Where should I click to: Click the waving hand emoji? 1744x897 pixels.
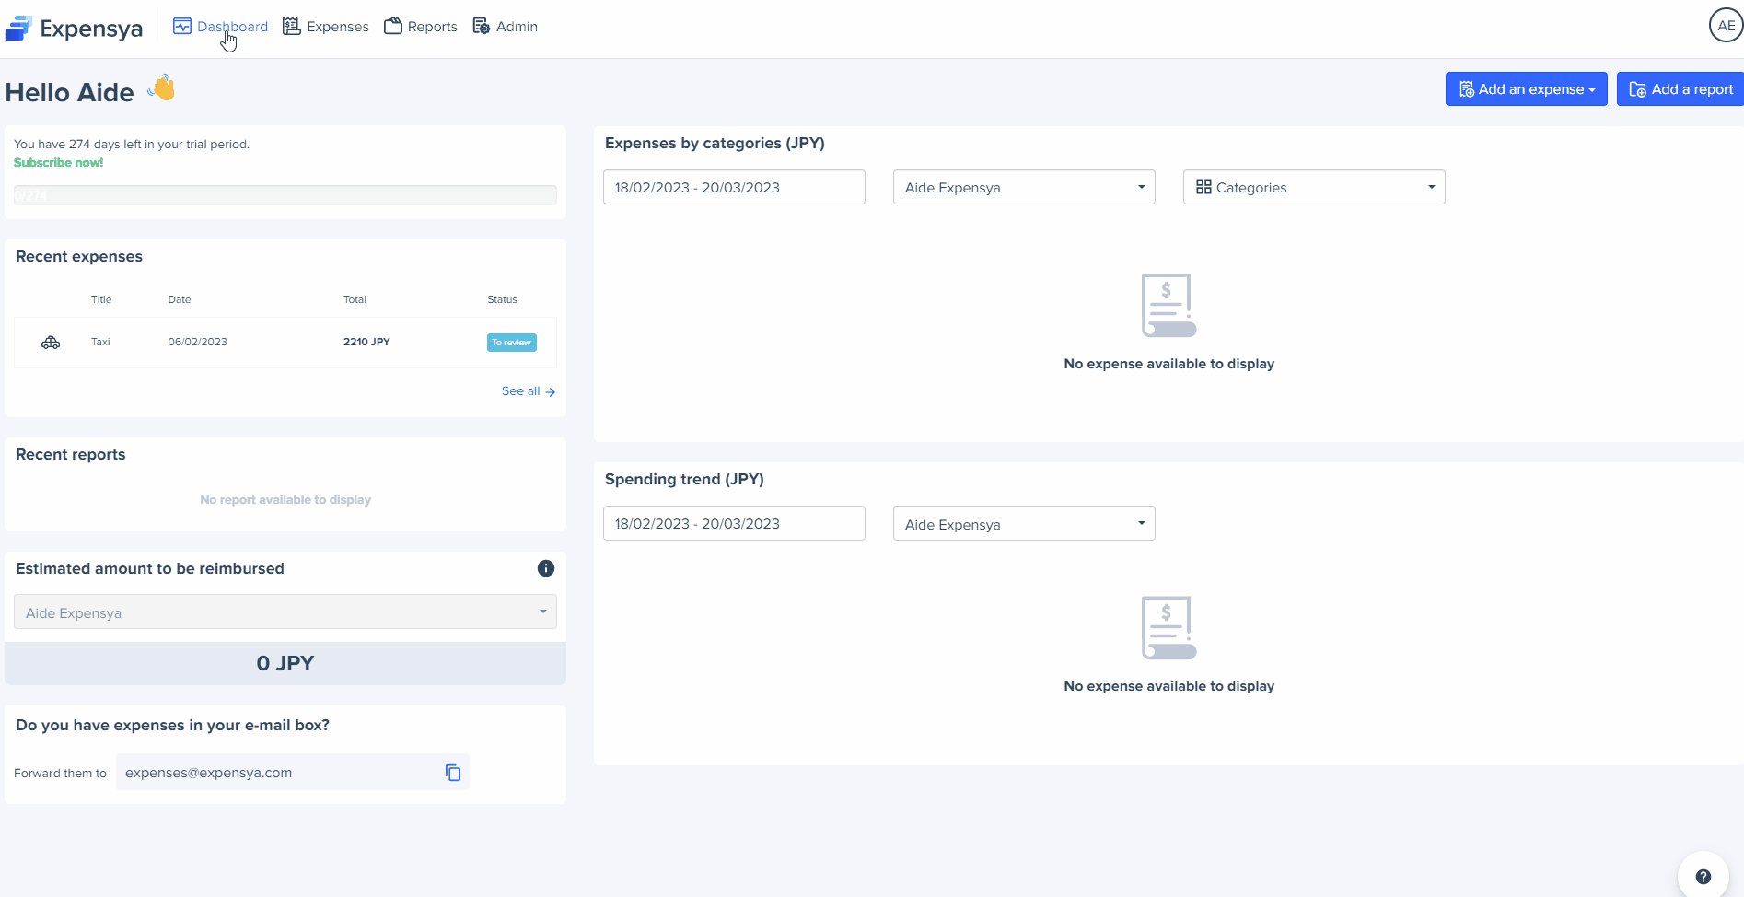click(162, 88)
